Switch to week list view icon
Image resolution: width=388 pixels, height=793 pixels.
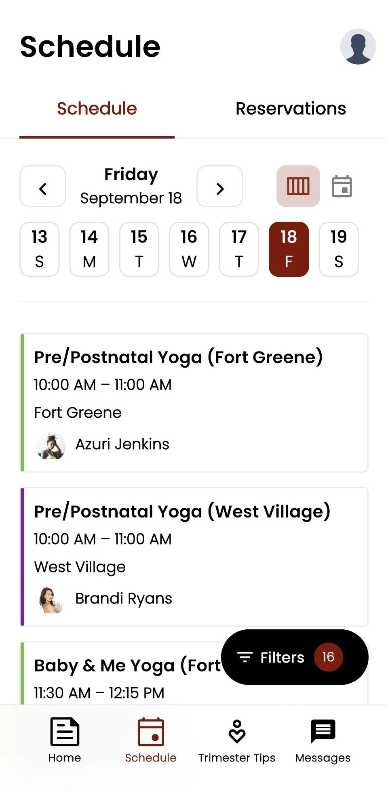pos(298,186)
